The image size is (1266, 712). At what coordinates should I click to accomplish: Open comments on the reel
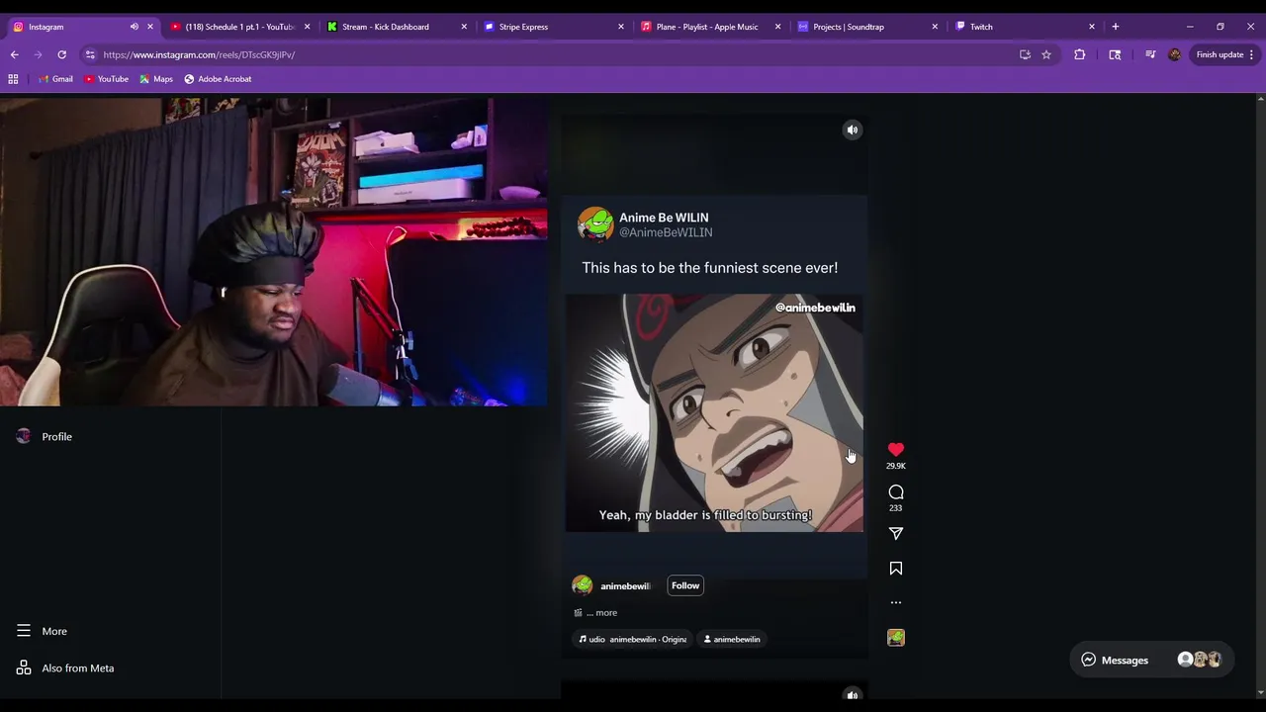point(895,492)
